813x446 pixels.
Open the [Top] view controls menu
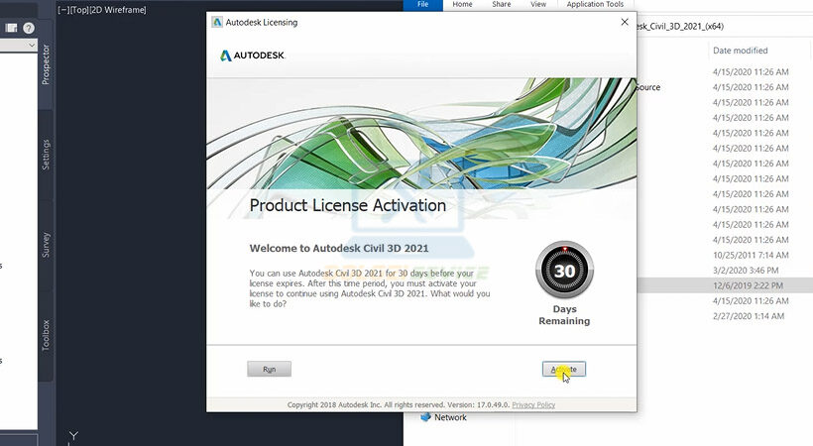click(82, 9)
